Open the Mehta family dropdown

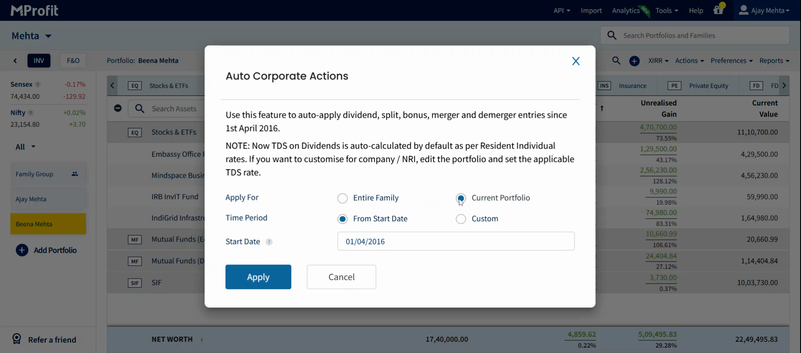pos(32,36)
